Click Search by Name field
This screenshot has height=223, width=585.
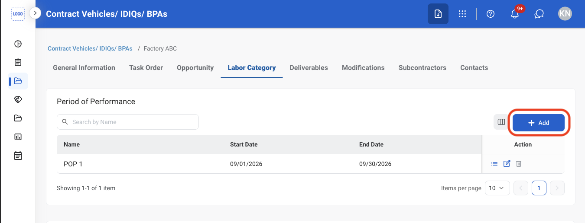[128, 122]
